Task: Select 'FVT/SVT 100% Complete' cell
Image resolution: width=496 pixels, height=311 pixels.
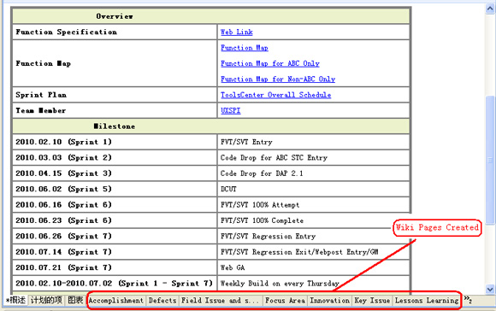Action: pyautogui.click(x=314, y=220)
